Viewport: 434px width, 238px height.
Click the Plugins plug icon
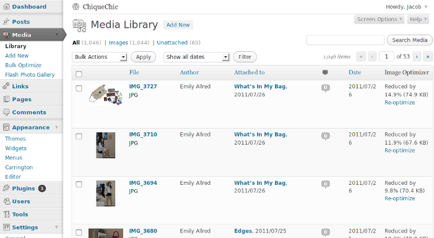coord(6,189)
